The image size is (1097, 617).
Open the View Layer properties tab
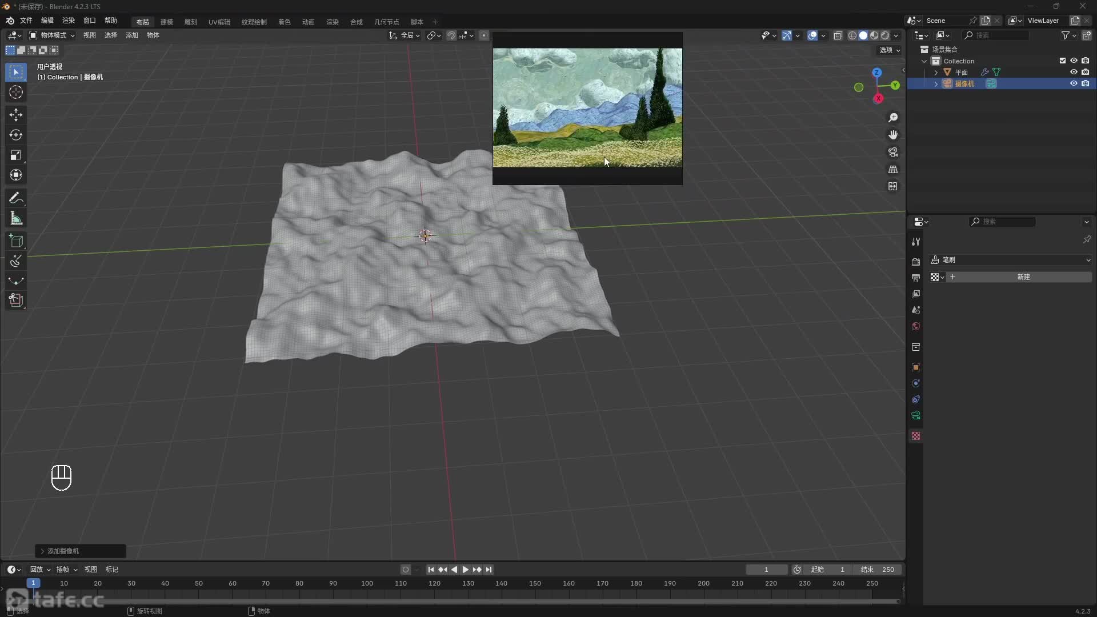click(916, 294)
